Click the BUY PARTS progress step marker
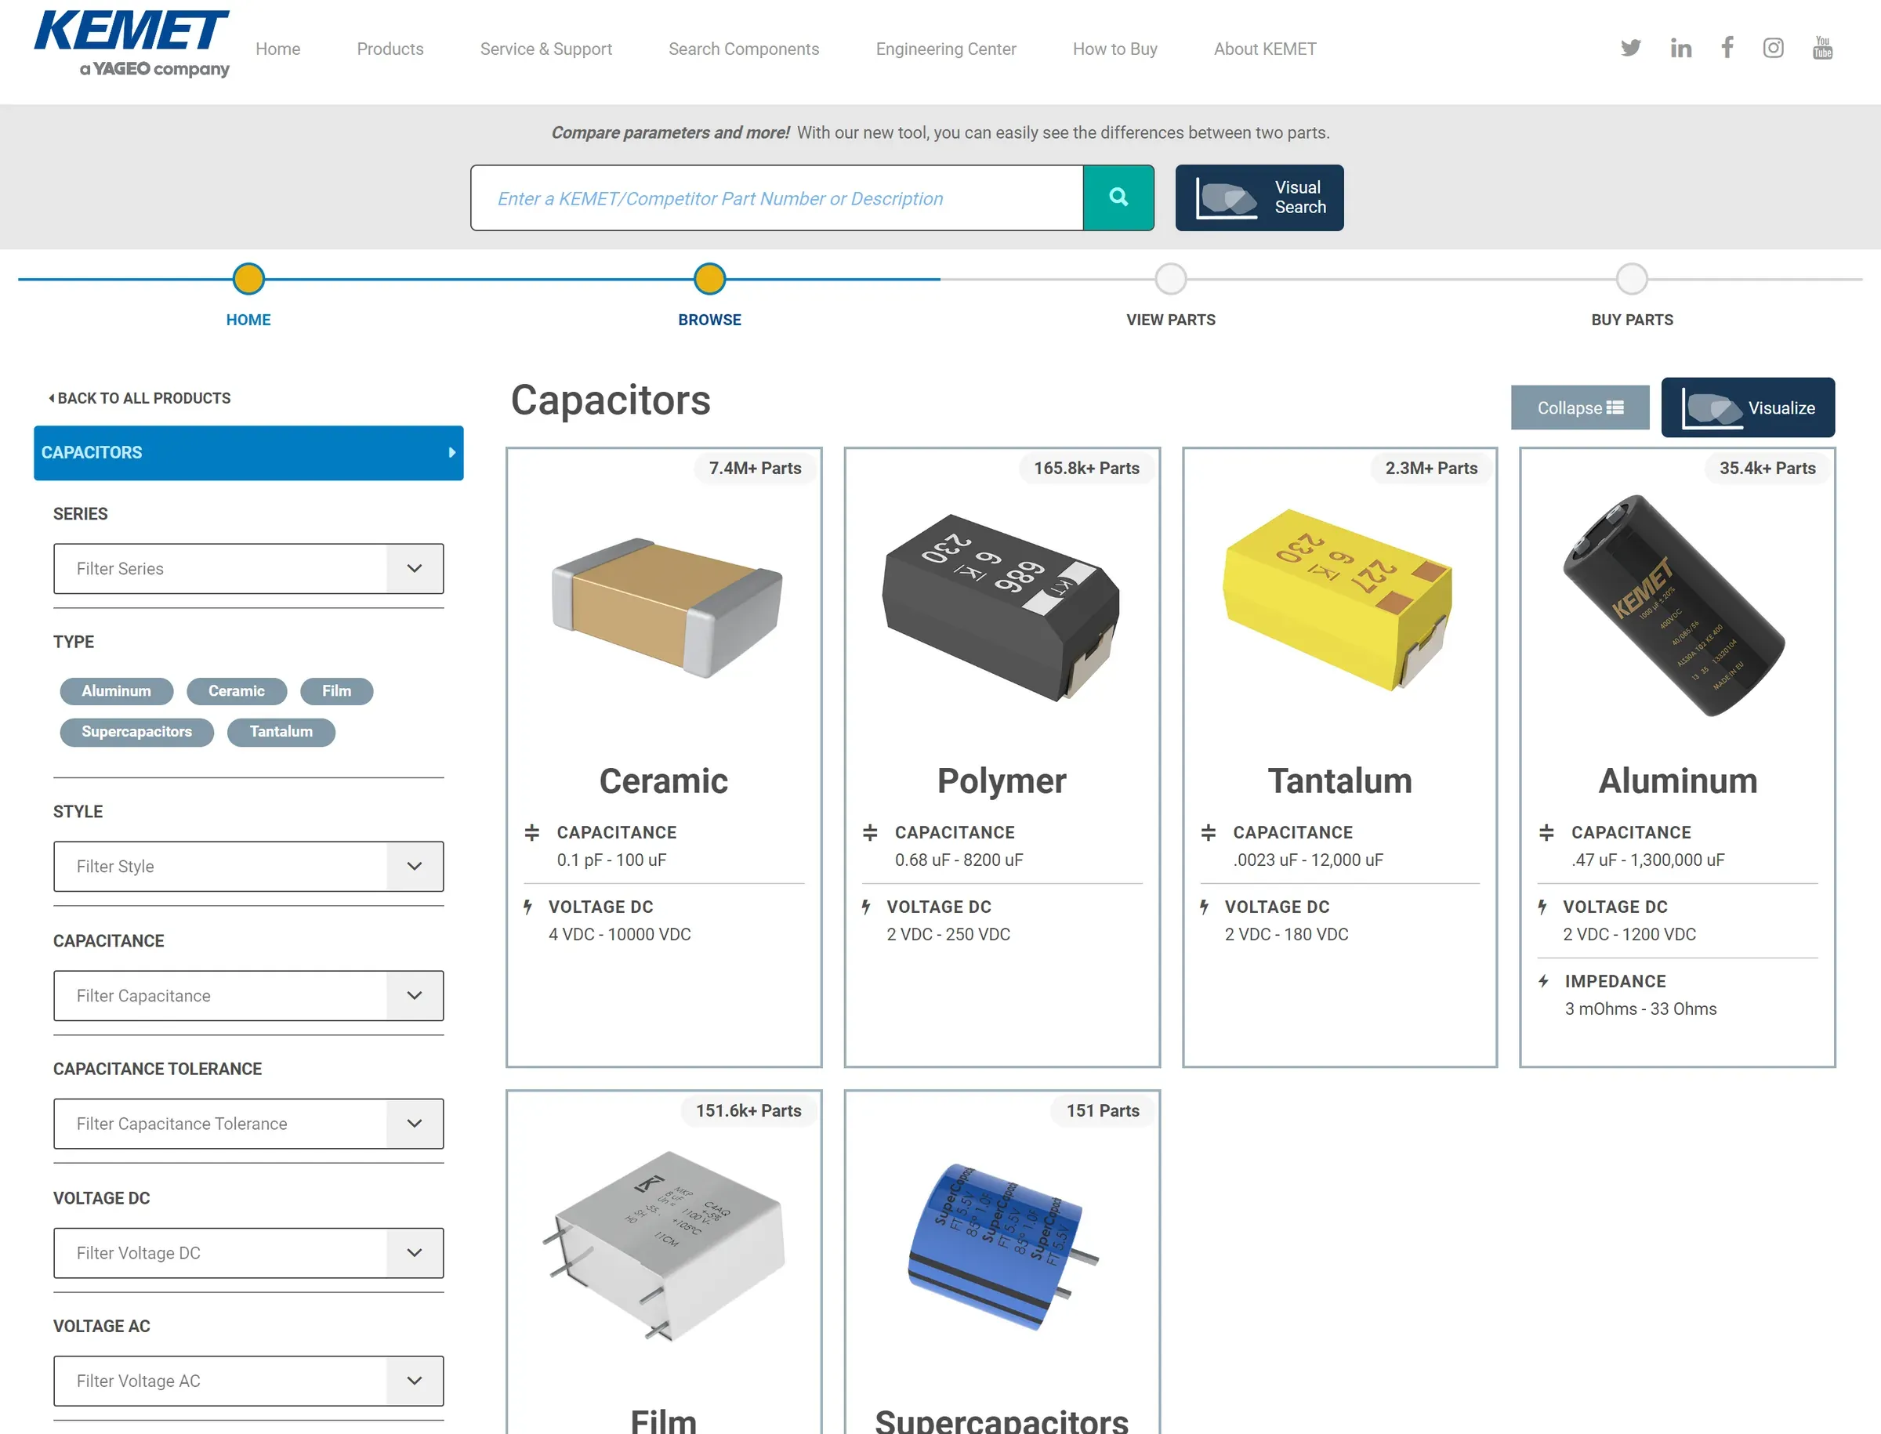 click(1631, 278)
